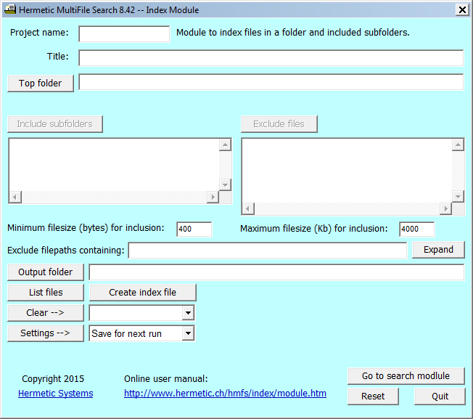Open the Top folder browse button
Image resolution: width=473 pixels, height=419 pixels.
41,84
